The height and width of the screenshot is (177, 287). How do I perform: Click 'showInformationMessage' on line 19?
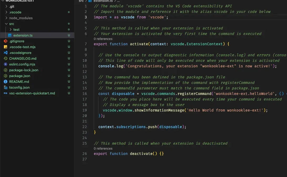click(x=159, y=110)
